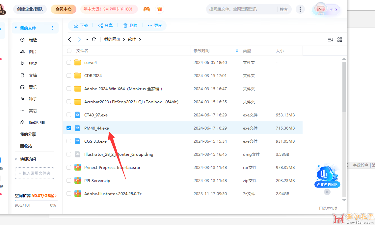Check the Adobe 2024 Win X64 checkbox
This screenshot has width=375, height=225.
point(69,89)
